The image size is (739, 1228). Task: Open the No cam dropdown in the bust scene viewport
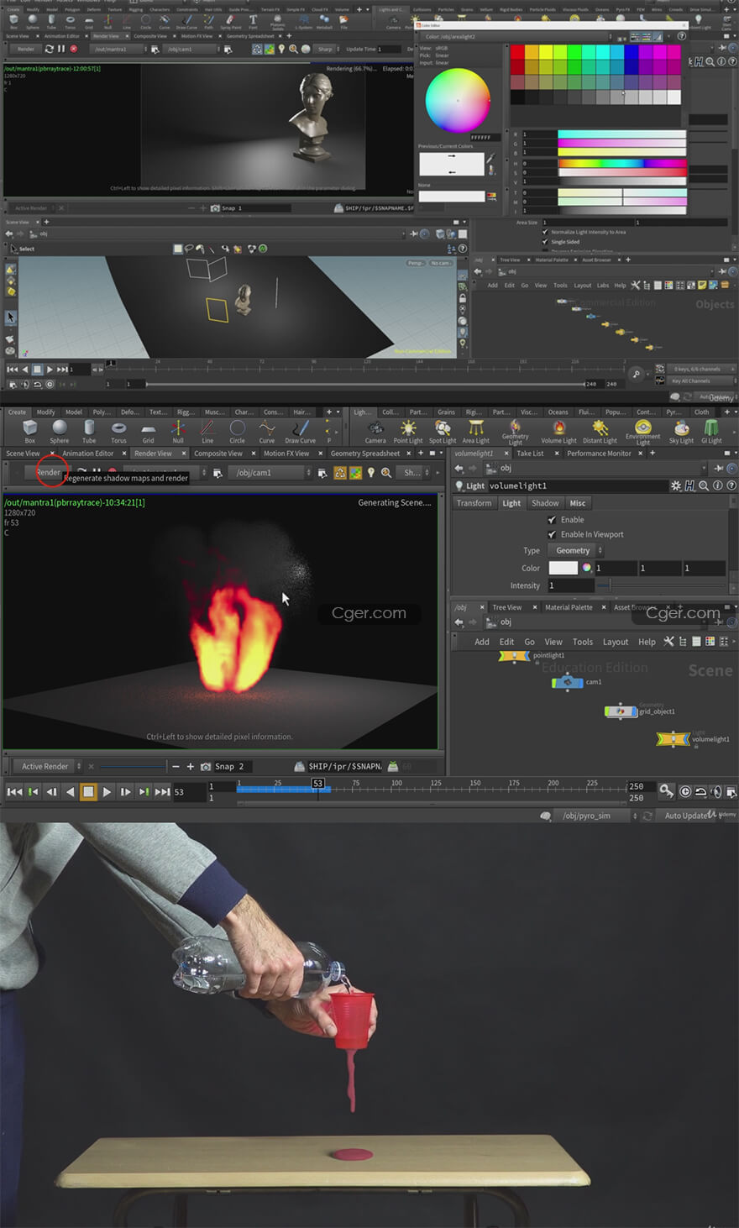click(440, 264)
